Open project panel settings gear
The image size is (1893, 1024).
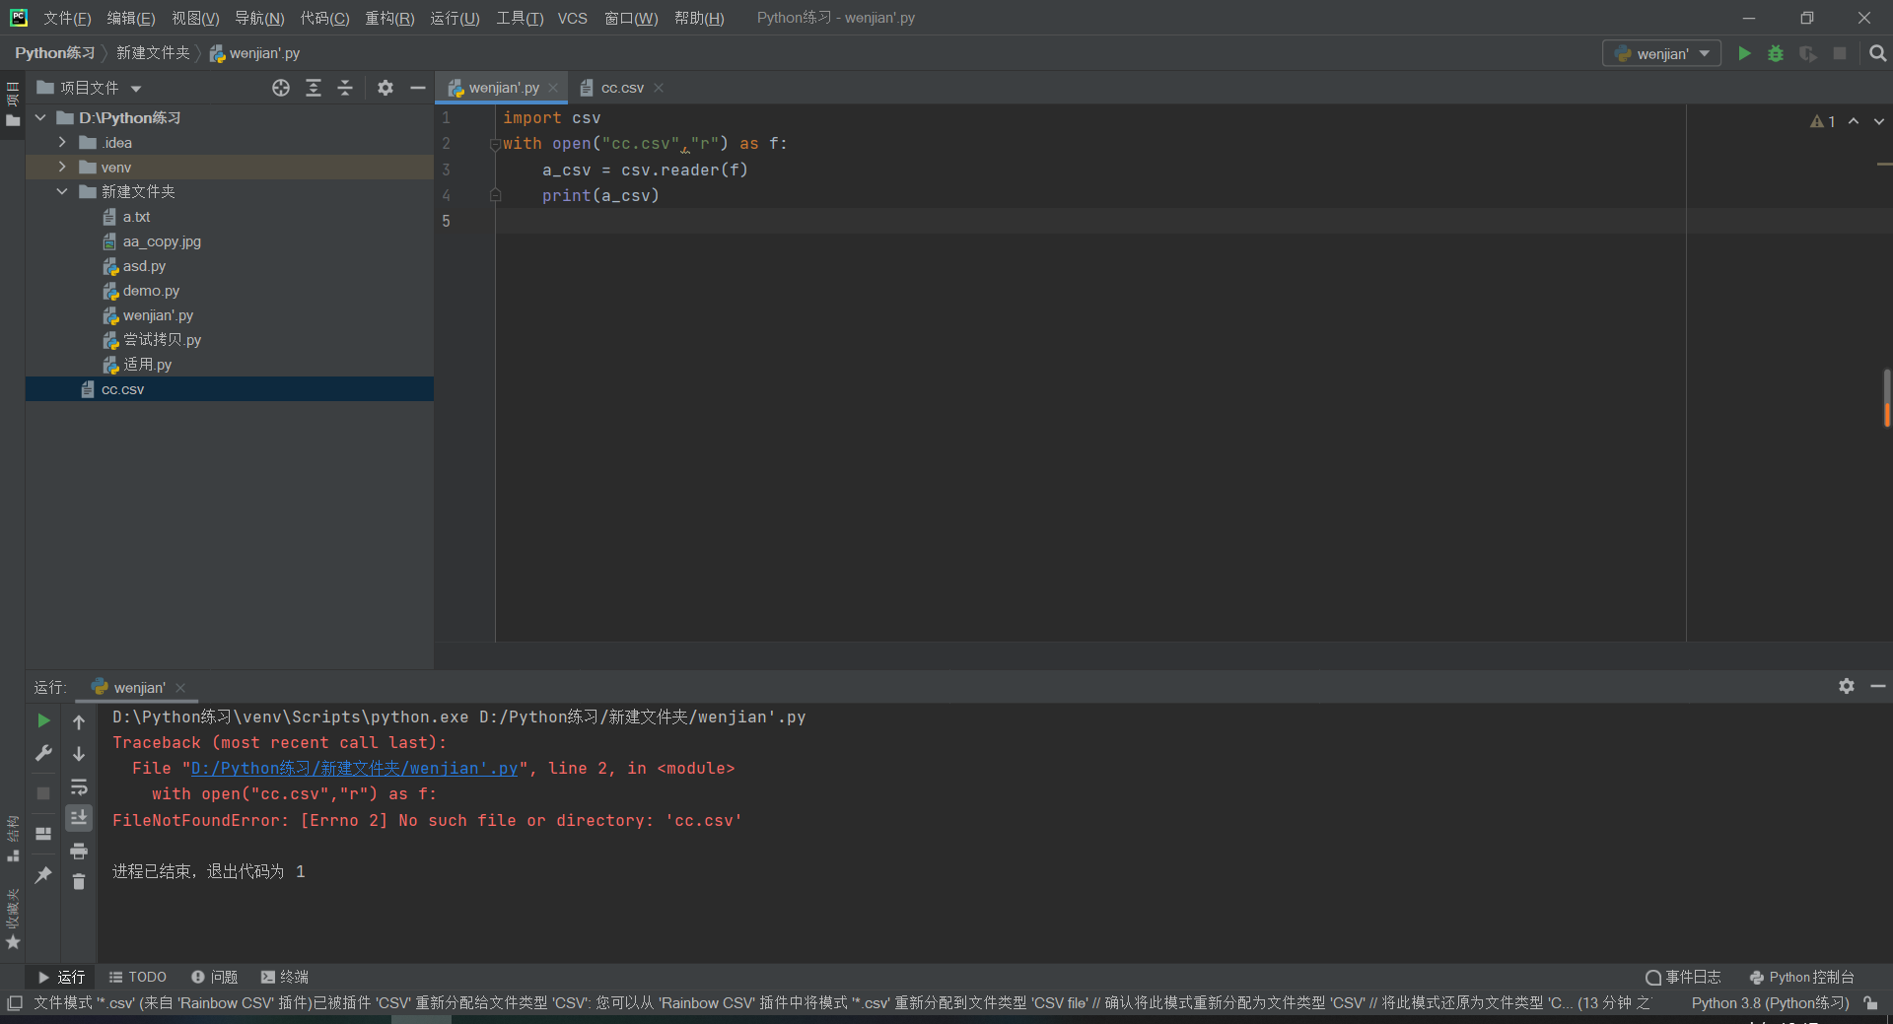click(386, 88)
